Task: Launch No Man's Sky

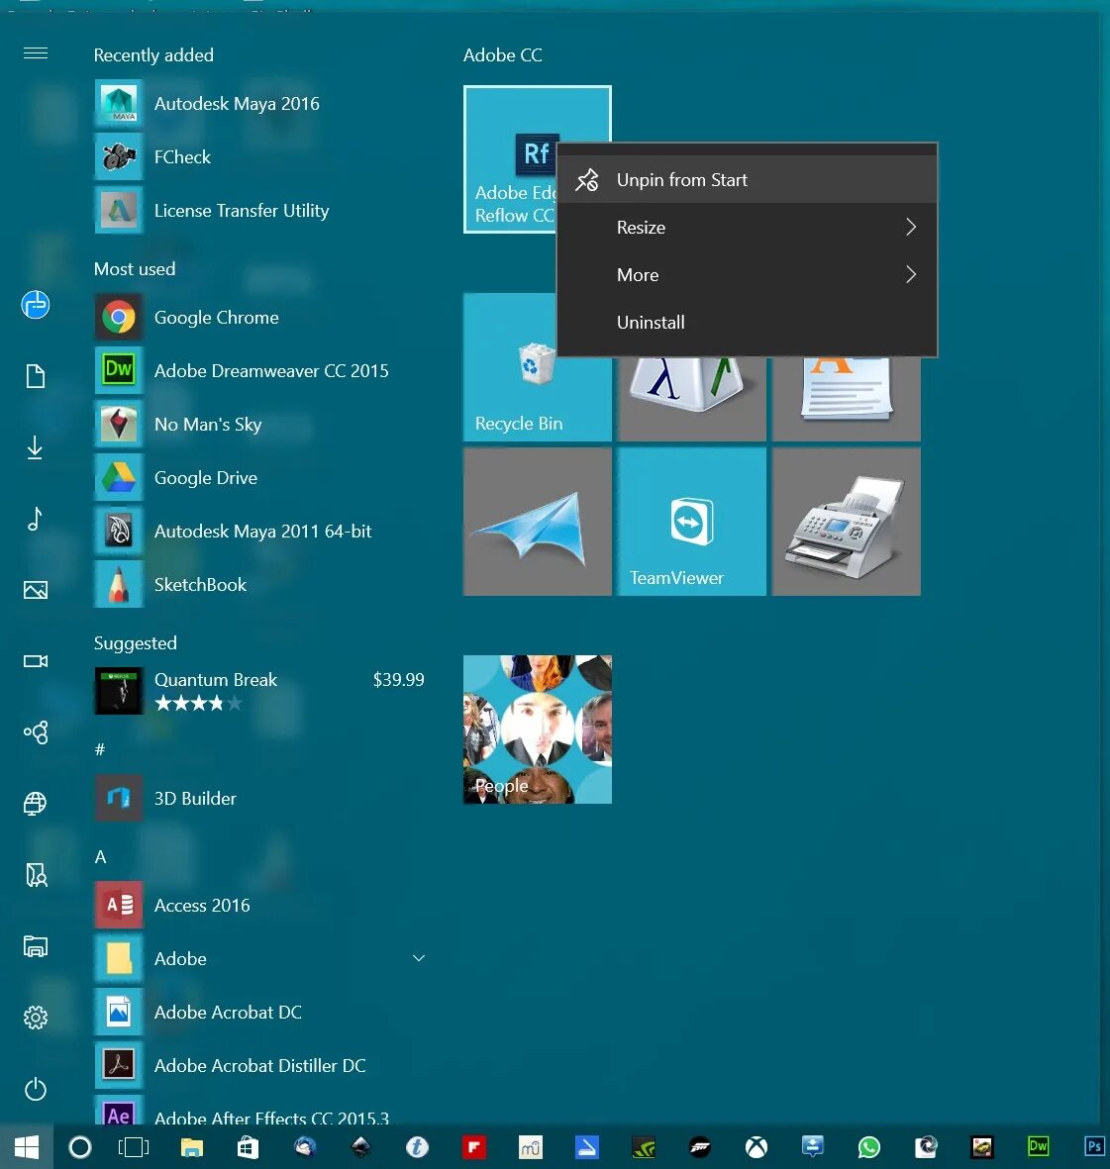Action: point(258,425)
